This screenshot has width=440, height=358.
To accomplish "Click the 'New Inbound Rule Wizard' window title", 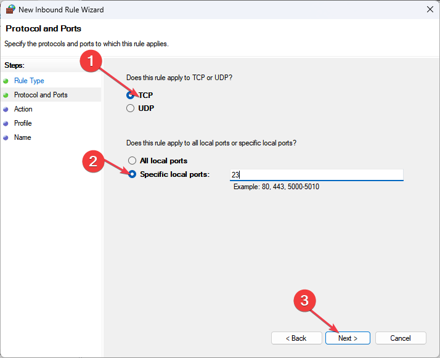I will click(x=61, y=9).
